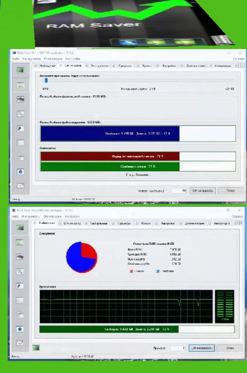247x373 pixels.
Task: Select Оптимизация tab in slider window
Action: 71,65
